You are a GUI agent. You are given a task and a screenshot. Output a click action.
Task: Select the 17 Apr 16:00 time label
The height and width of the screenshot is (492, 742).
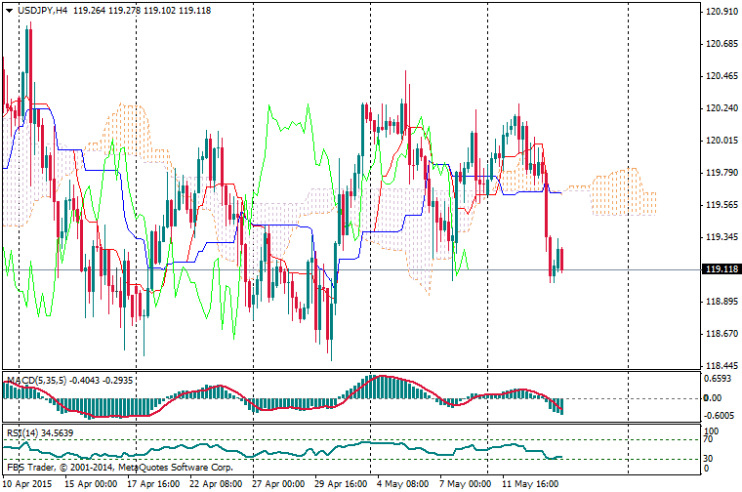(153, 484)
